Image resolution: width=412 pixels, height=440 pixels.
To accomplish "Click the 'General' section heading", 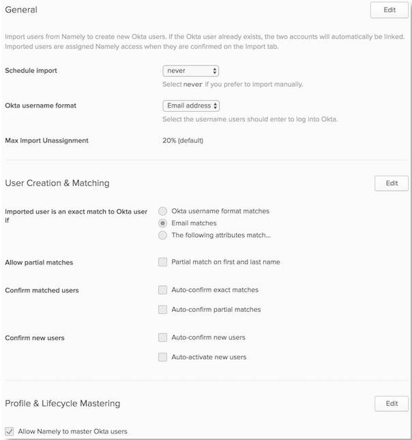I will point(21,10).
